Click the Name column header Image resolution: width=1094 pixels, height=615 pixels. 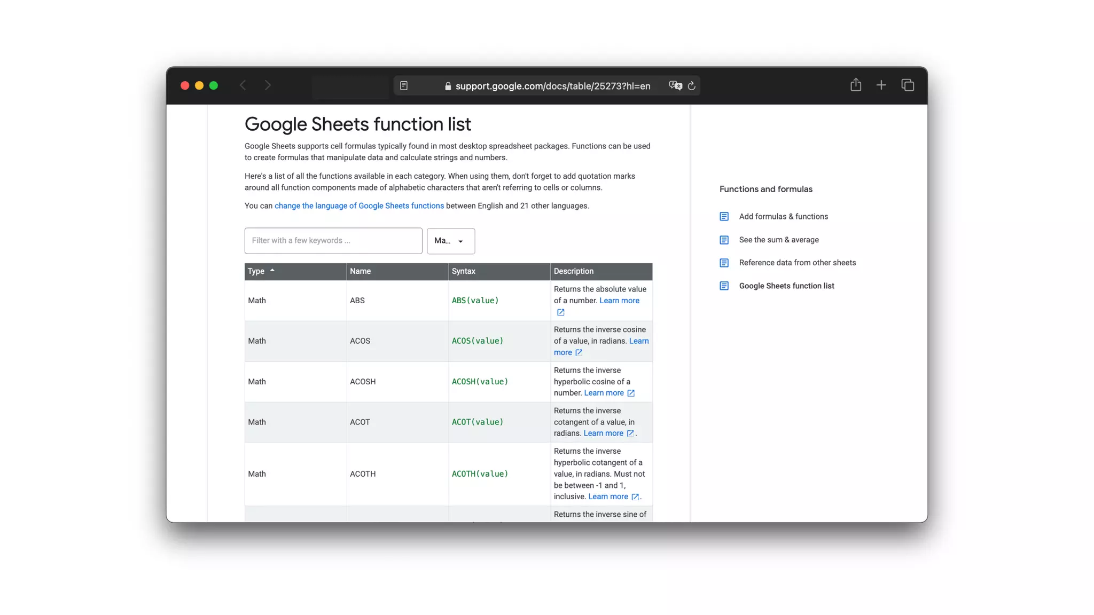click(360, 271)
